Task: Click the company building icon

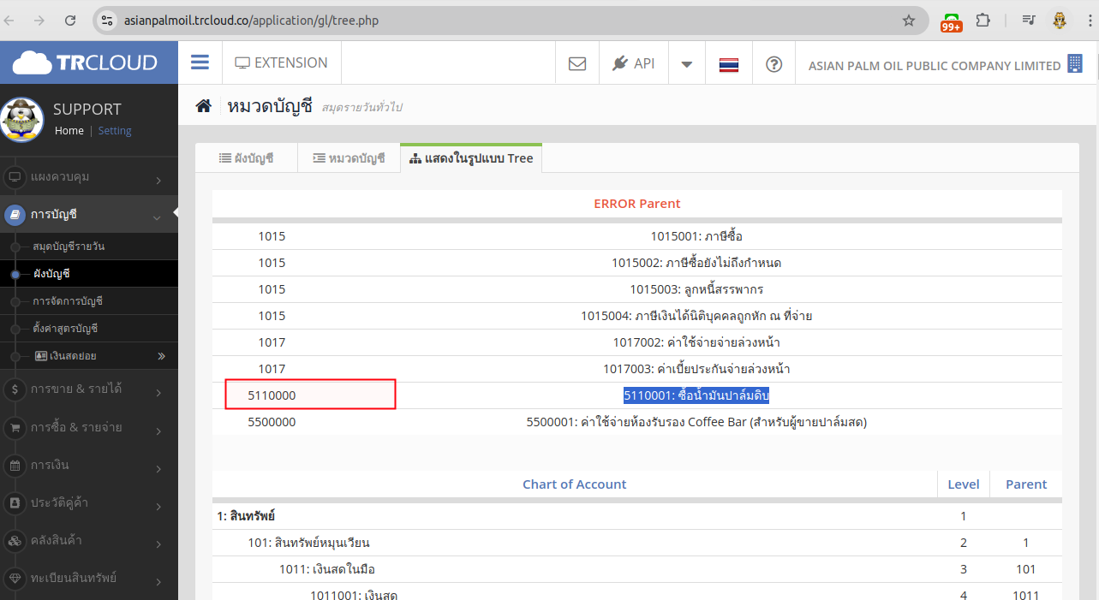Action: pos(1075,63)
